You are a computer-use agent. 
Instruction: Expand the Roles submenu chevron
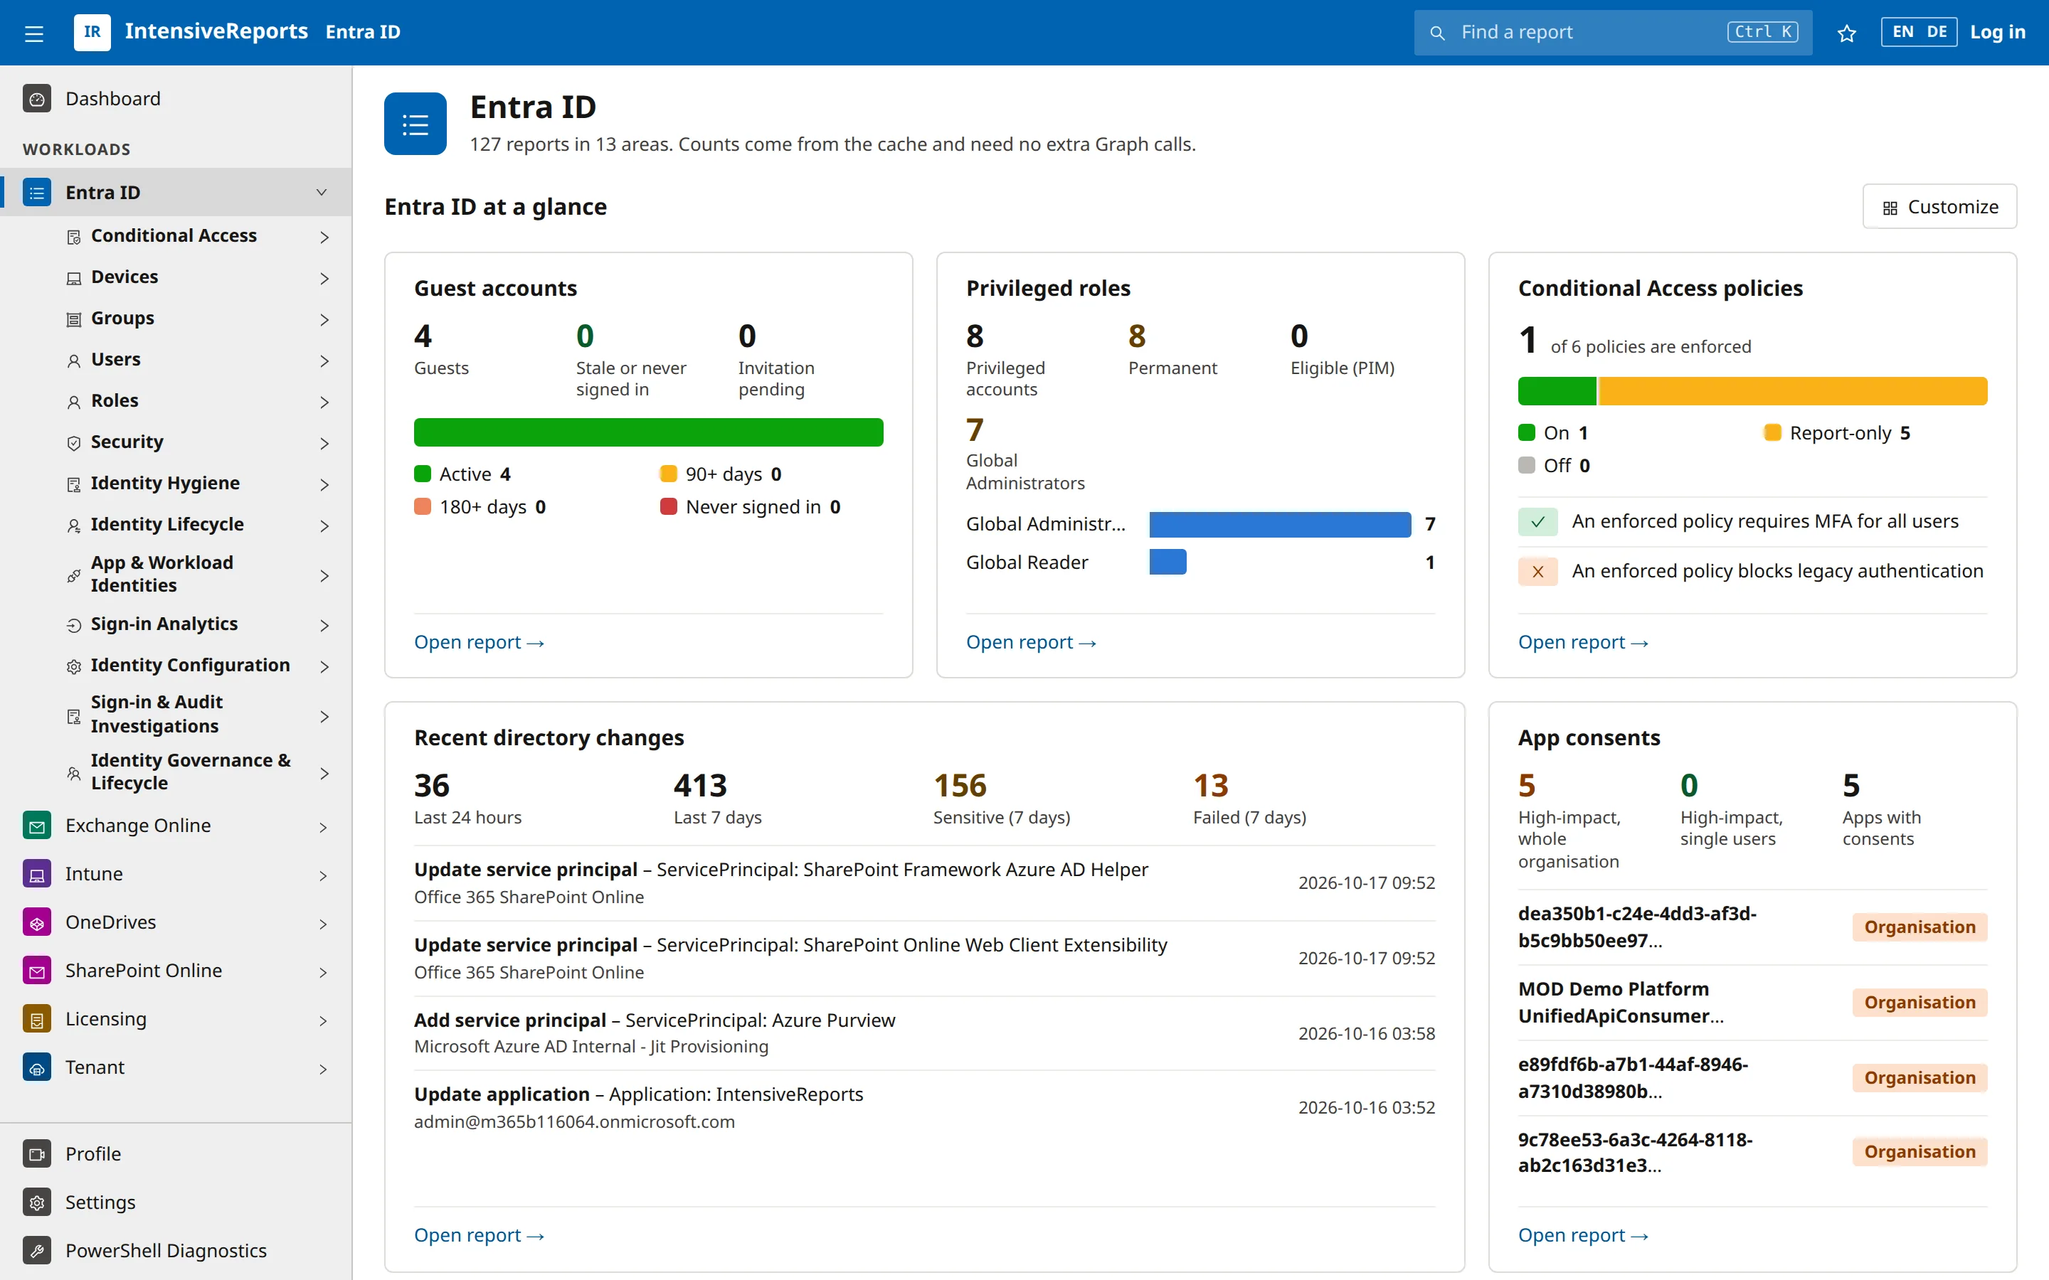tap(324, 401)
